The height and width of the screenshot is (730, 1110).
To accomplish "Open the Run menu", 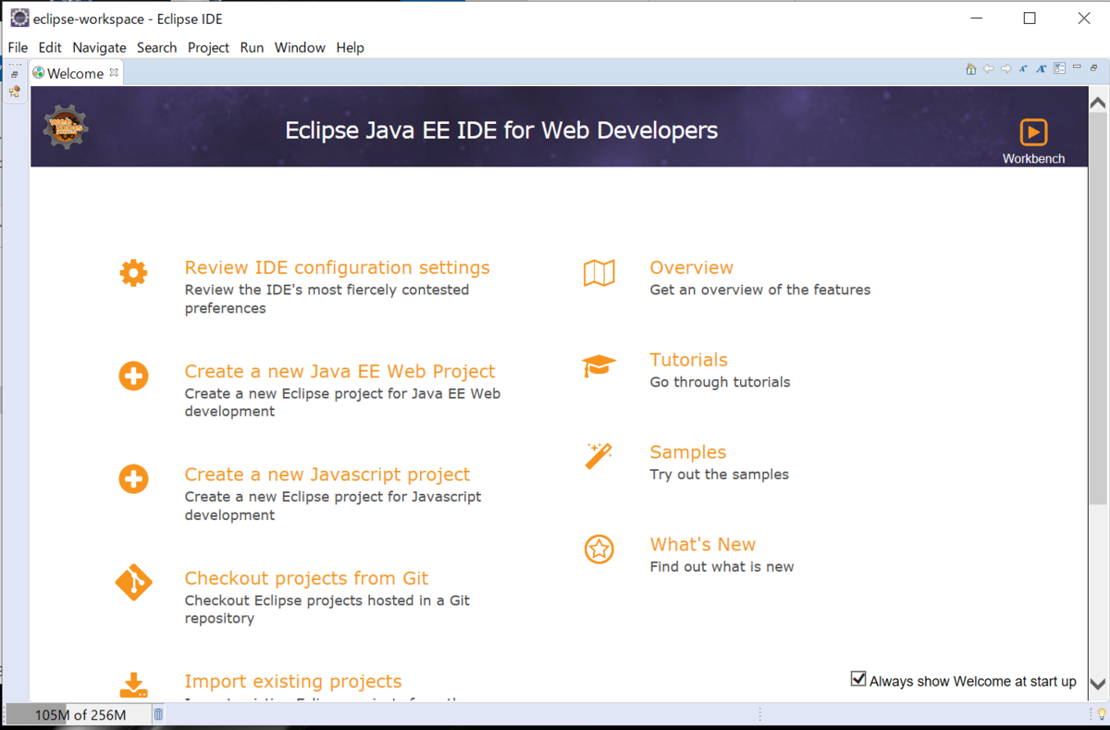I will tap(252, 47).
